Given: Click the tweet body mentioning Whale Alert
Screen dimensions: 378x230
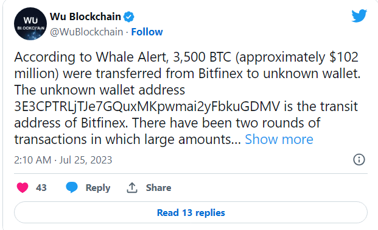Looking at the screenshot, I should point(187,98).
